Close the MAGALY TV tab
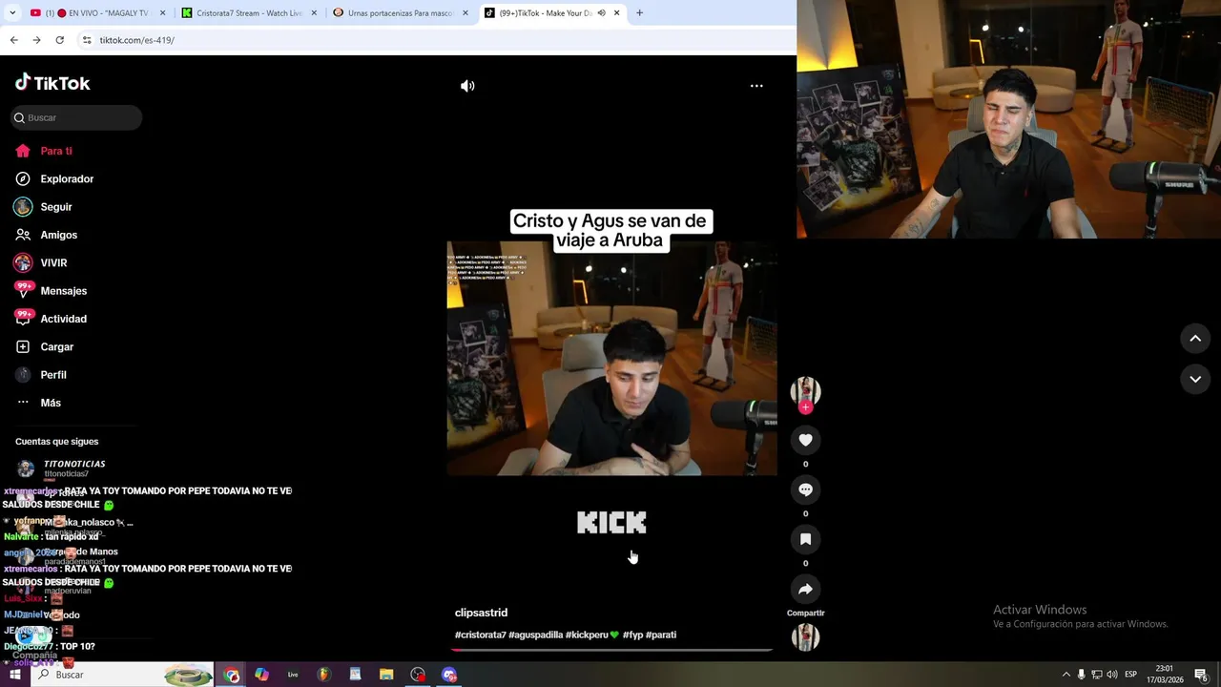This screenshot has height=687, width=1221. coord(162,13)
